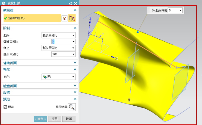Click the gear icon in 变化扫掠 title

pos(4,3)
